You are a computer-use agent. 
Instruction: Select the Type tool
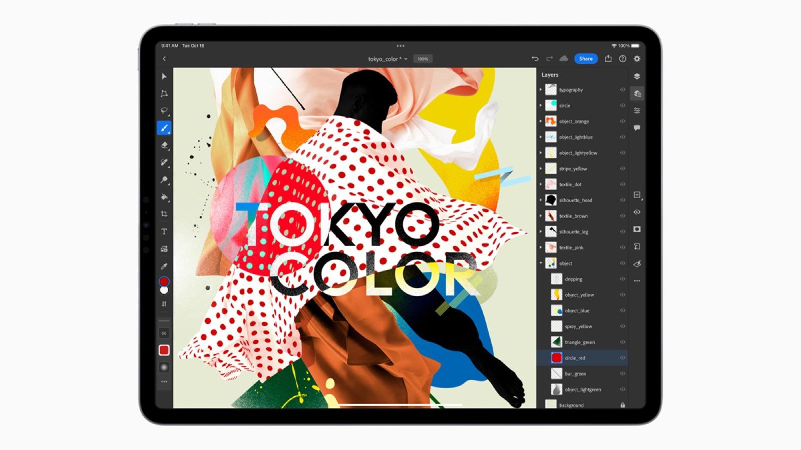(x=164, y=231)
